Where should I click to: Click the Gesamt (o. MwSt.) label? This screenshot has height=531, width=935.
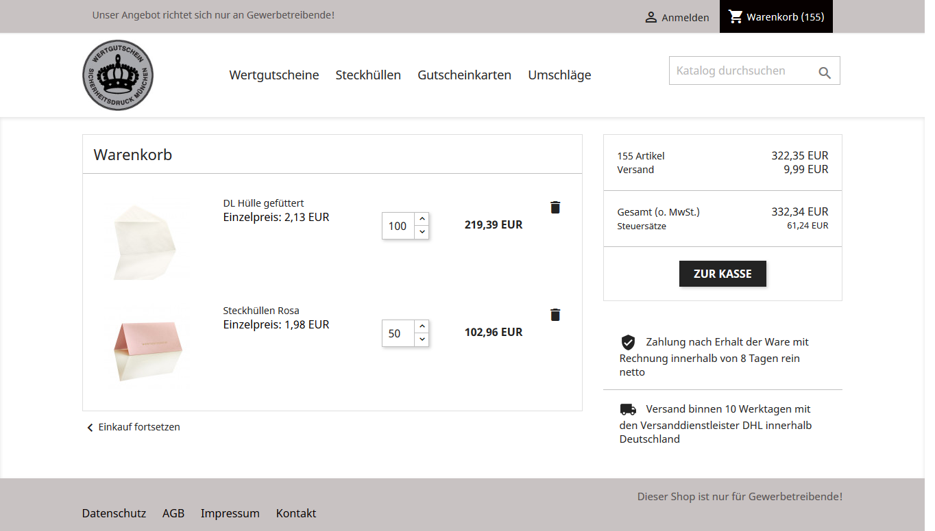659,212
